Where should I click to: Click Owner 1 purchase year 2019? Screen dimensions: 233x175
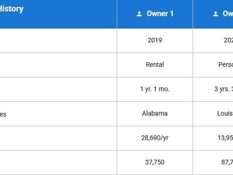tap(155, 40)
